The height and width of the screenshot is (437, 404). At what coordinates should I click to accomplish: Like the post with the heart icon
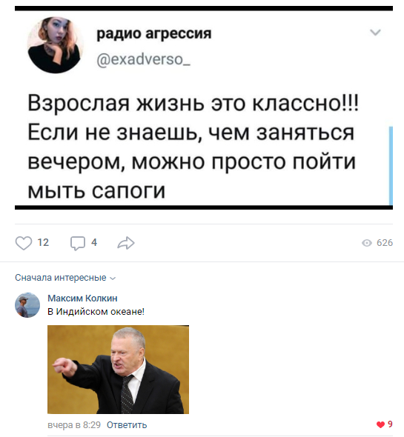(x=24, y=243)
